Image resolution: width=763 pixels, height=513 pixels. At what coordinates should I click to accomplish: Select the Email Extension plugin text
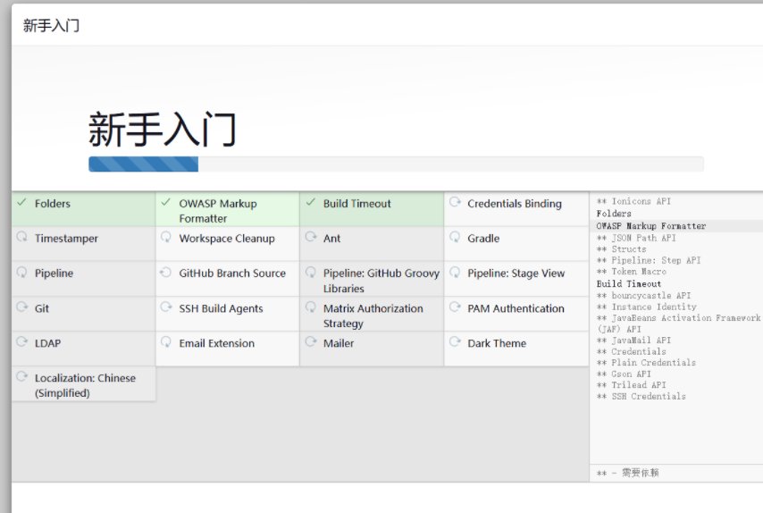pyautogui.click(x=216, y=343)
